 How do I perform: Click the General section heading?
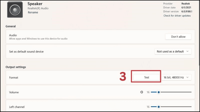tap(10, 26)
